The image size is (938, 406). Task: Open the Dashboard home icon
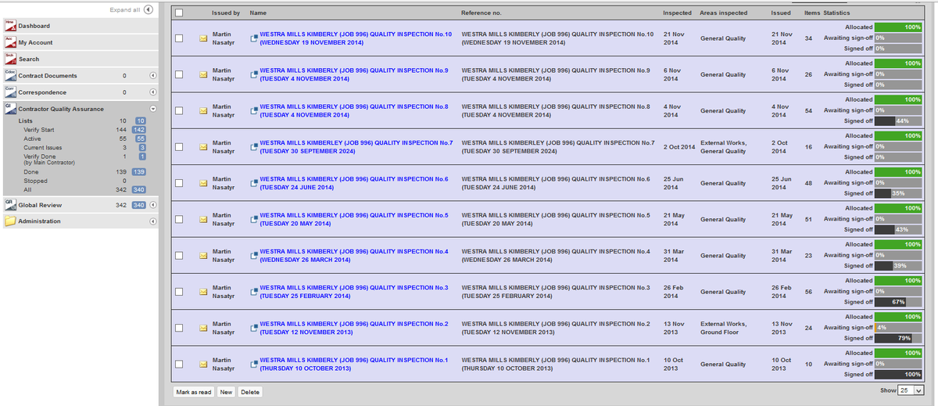[x=9, y=26]
